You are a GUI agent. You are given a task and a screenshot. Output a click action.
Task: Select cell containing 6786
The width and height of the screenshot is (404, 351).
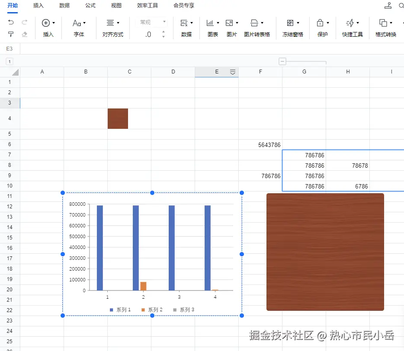coord(348,186)
